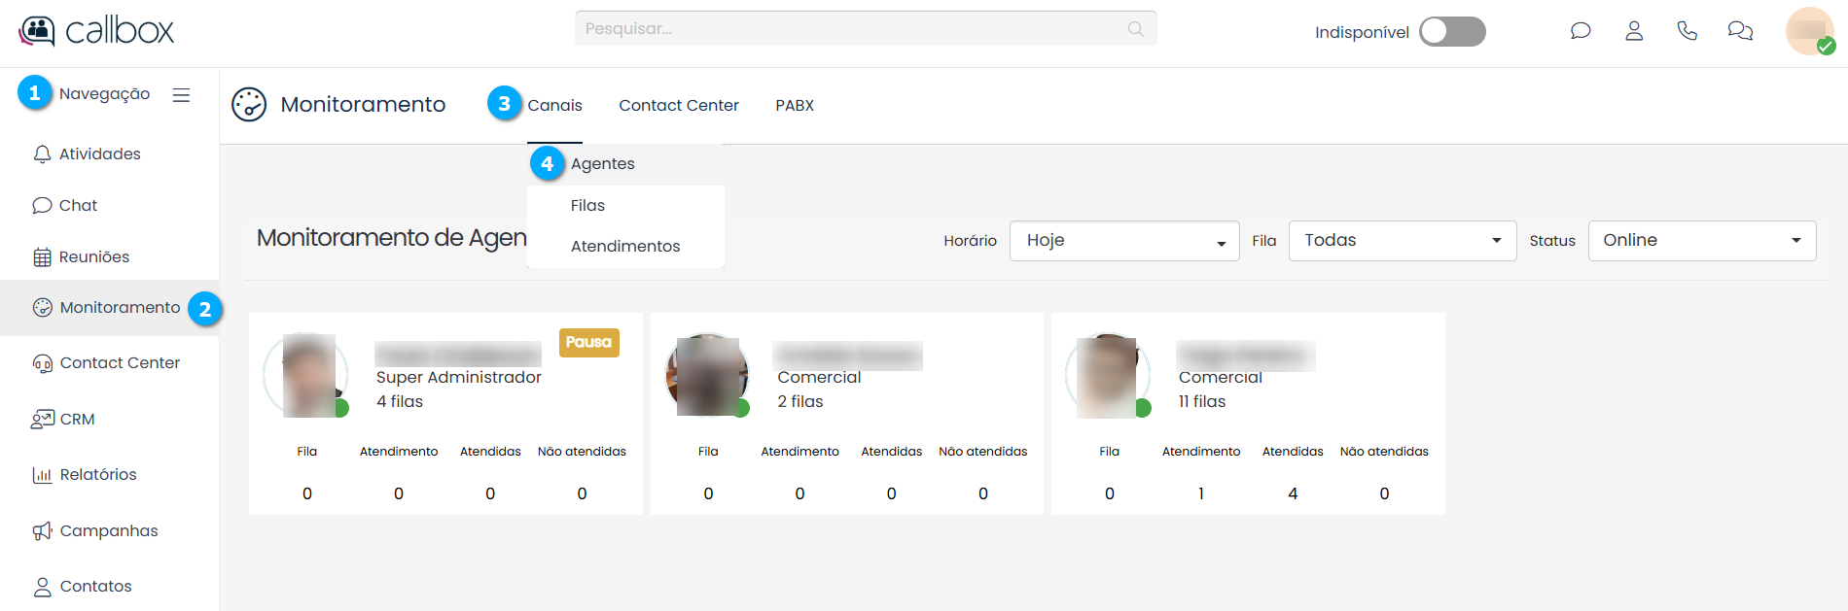Viewport: 1848px width, 611px height.
Task: Click the magnifier search icon
Action: pyautogui.click(x=1135, y=29)
